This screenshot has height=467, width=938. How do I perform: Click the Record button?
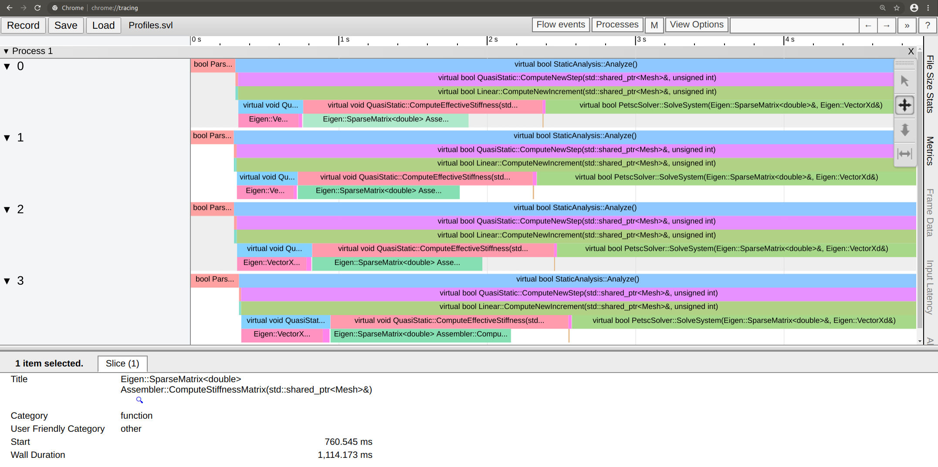pos(23,25)
